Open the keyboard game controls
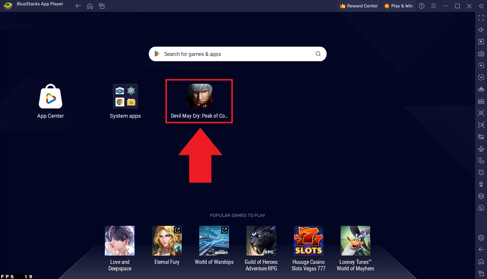Screen dimensions: 487x279 pos(481,54)
